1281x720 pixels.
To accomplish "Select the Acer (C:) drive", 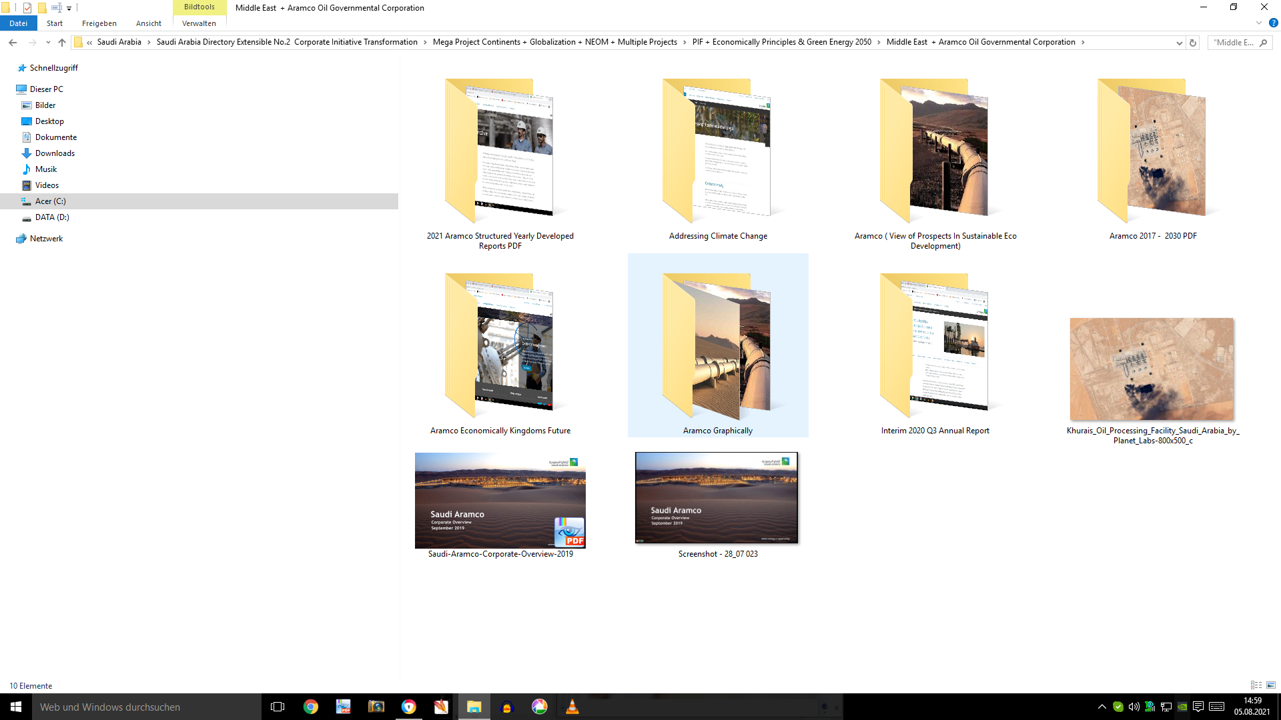I will [199, 201].
